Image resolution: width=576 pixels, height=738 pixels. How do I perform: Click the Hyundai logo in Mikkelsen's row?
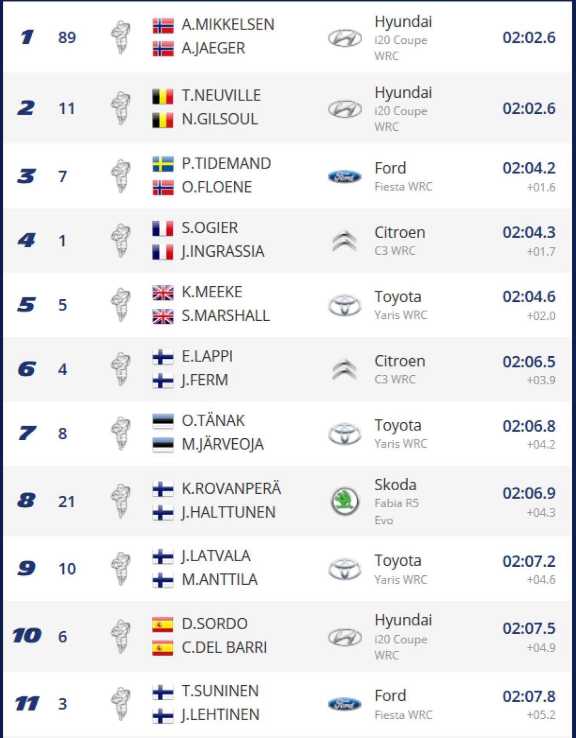(x=344, y=38)
